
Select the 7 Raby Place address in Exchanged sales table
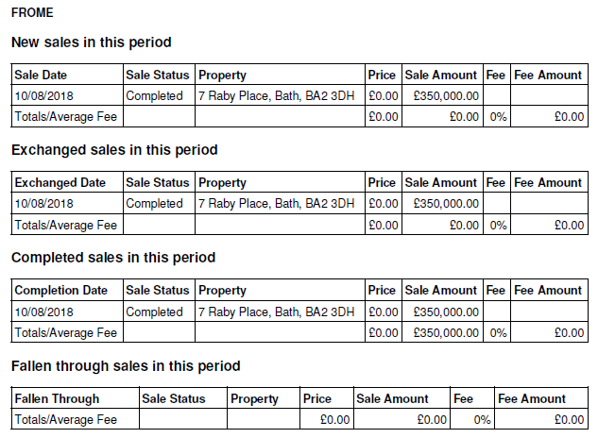click(277, 203)
